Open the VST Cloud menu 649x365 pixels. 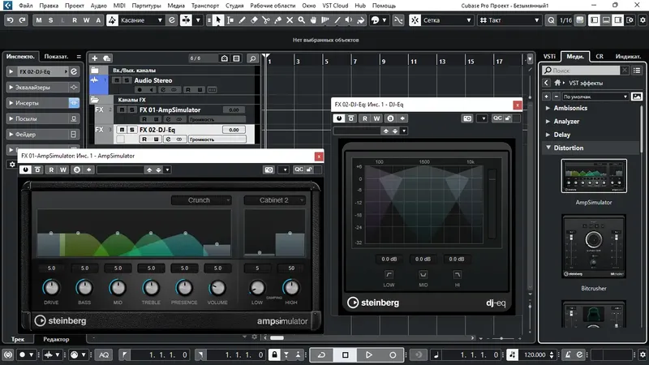[335, 6]
